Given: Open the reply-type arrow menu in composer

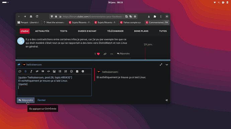Looking at the screenshot, I should [x=19, y=64].
